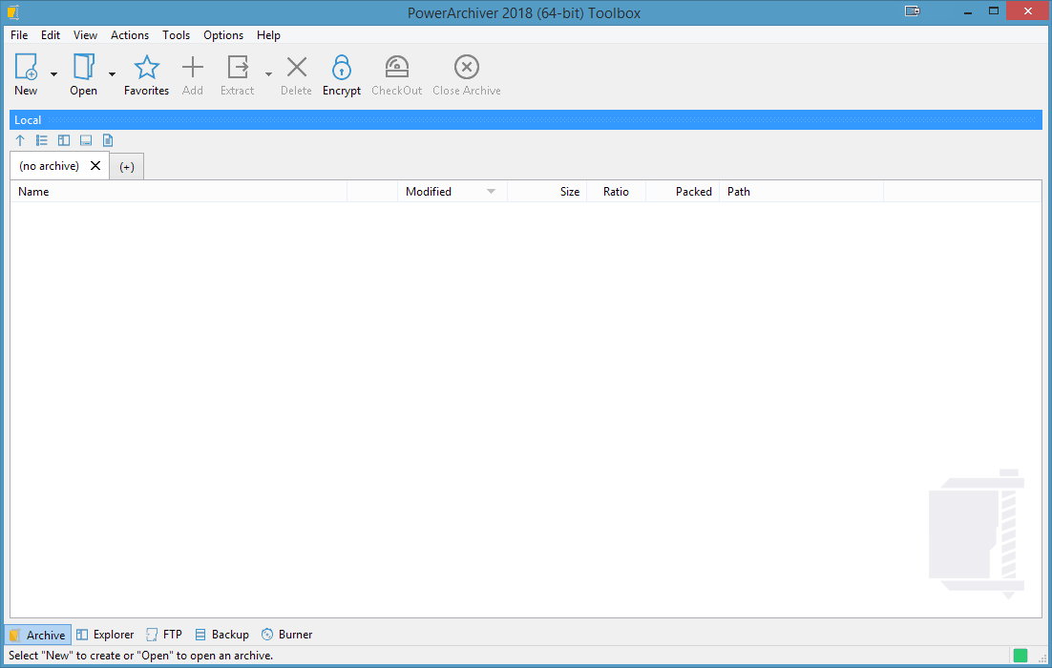This screenshot has width=1052, height=668.
Task: Switch to the Explorer mode tab
Action: (x=105, y=635)
